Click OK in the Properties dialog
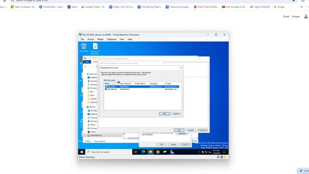Image resolution: width=309 pixels, height=174 pixels. (x=161, y=145)
